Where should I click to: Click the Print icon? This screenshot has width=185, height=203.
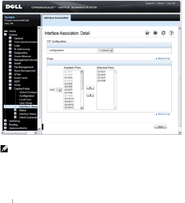click(x=155, y=33)
